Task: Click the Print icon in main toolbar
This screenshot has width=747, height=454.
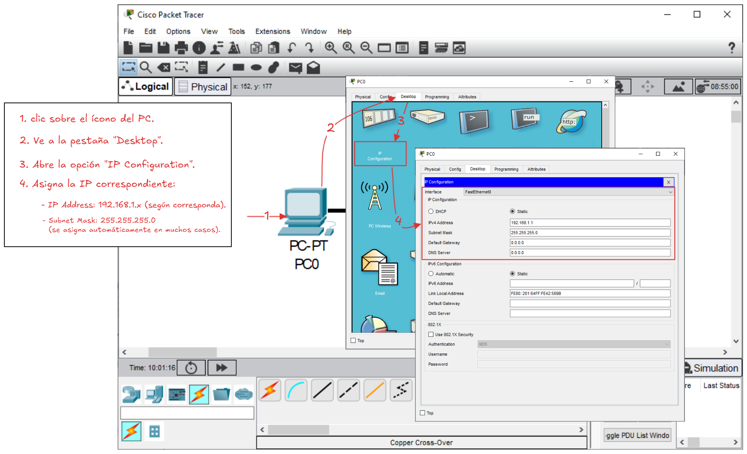Action: click(181, 48)
